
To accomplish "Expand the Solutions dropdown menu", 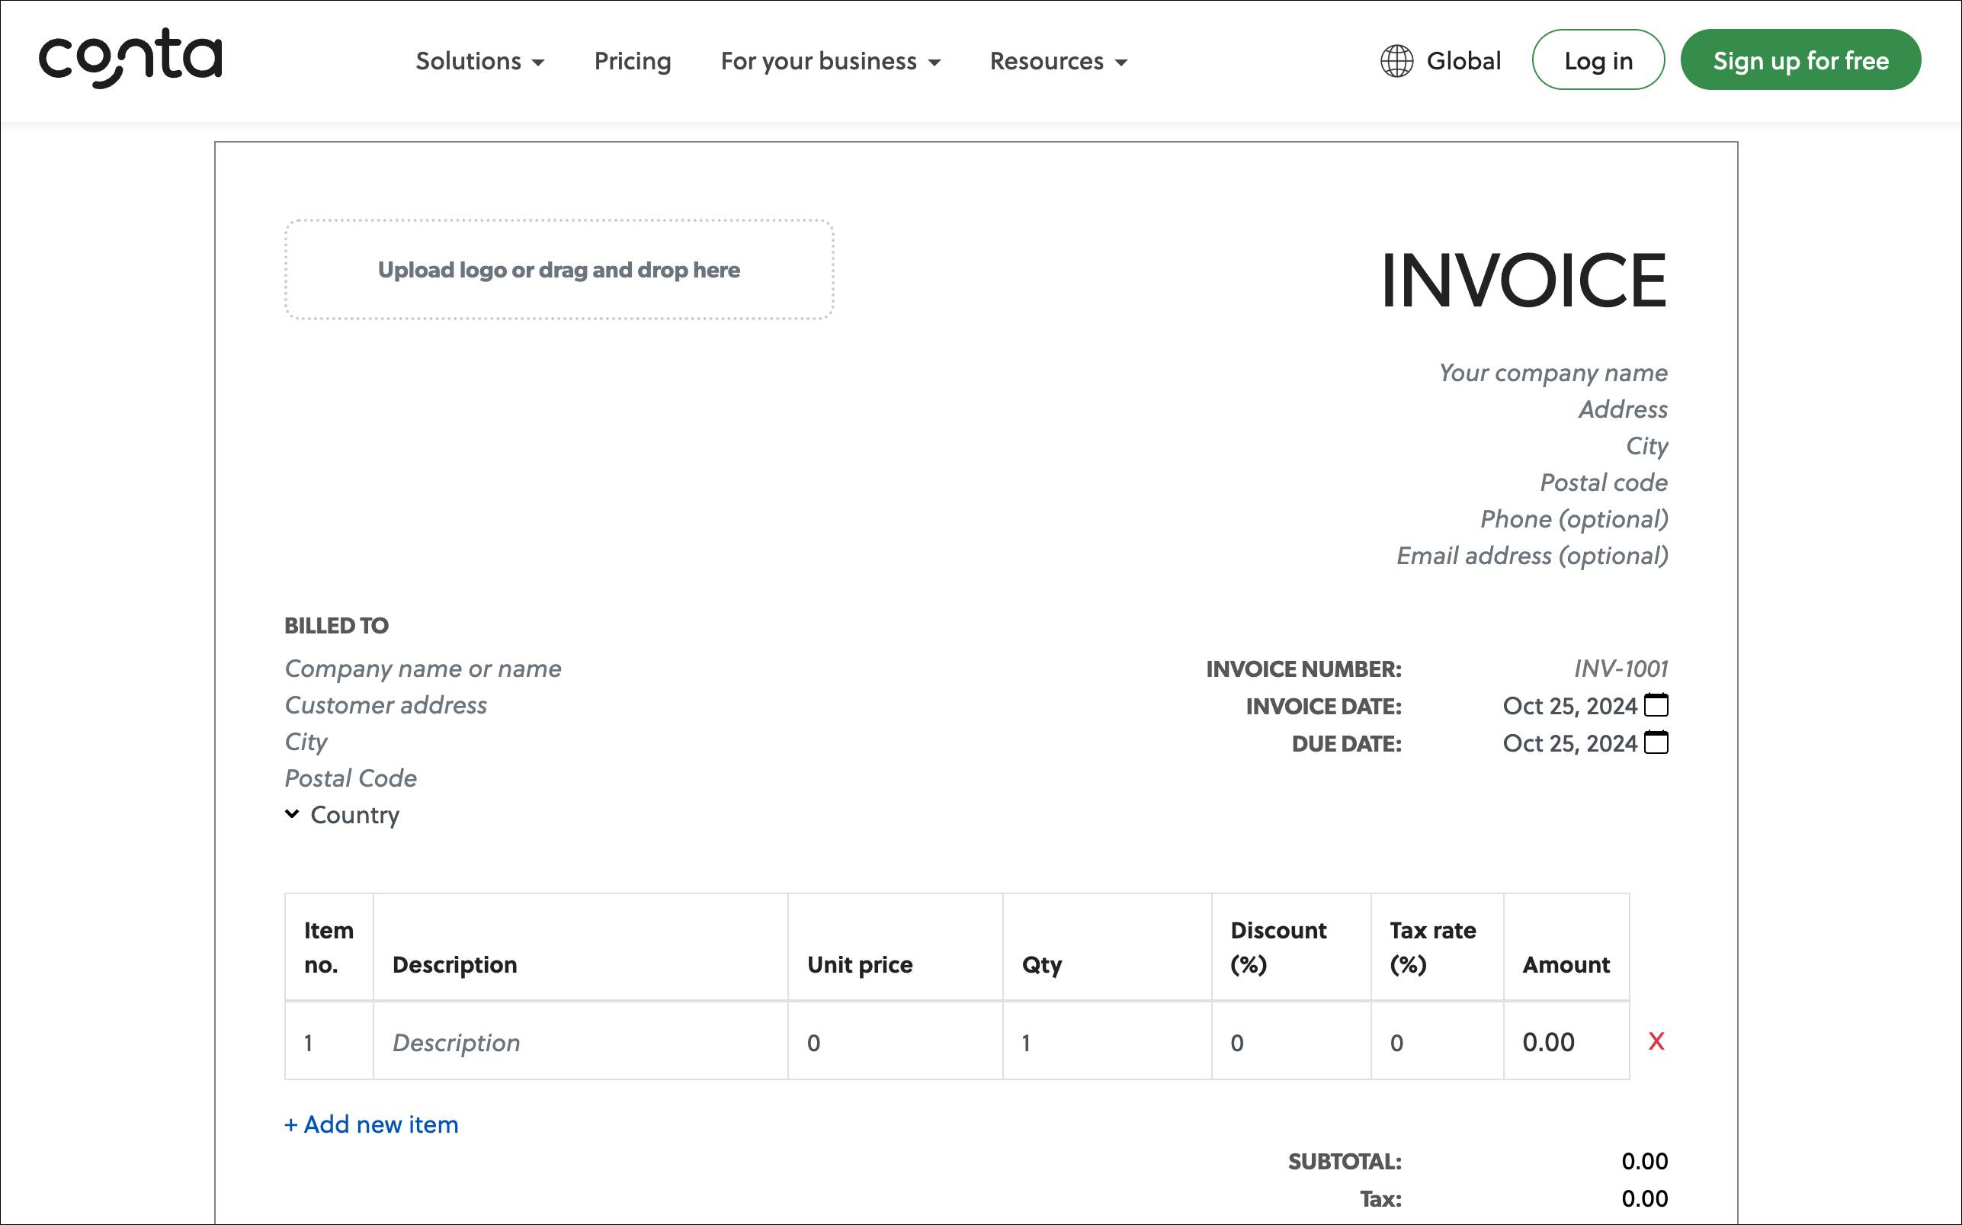I will (x=479, y=61).
